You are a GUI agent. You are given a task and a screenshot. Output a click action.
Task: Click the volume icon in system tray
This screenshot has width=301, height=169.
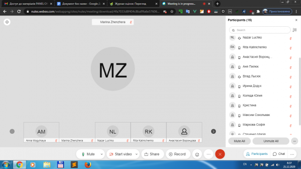[277, 165]
